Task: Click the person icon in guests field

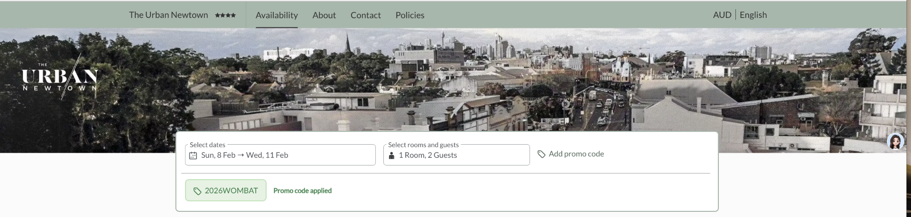Action: [391, 156]
